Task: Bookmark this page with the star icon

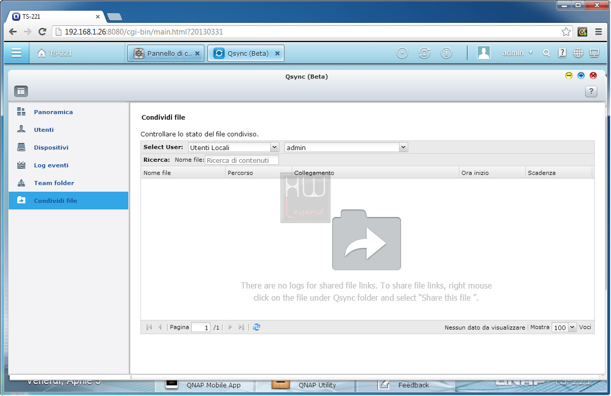Action: pyautogui.click(x=566, y=32)
